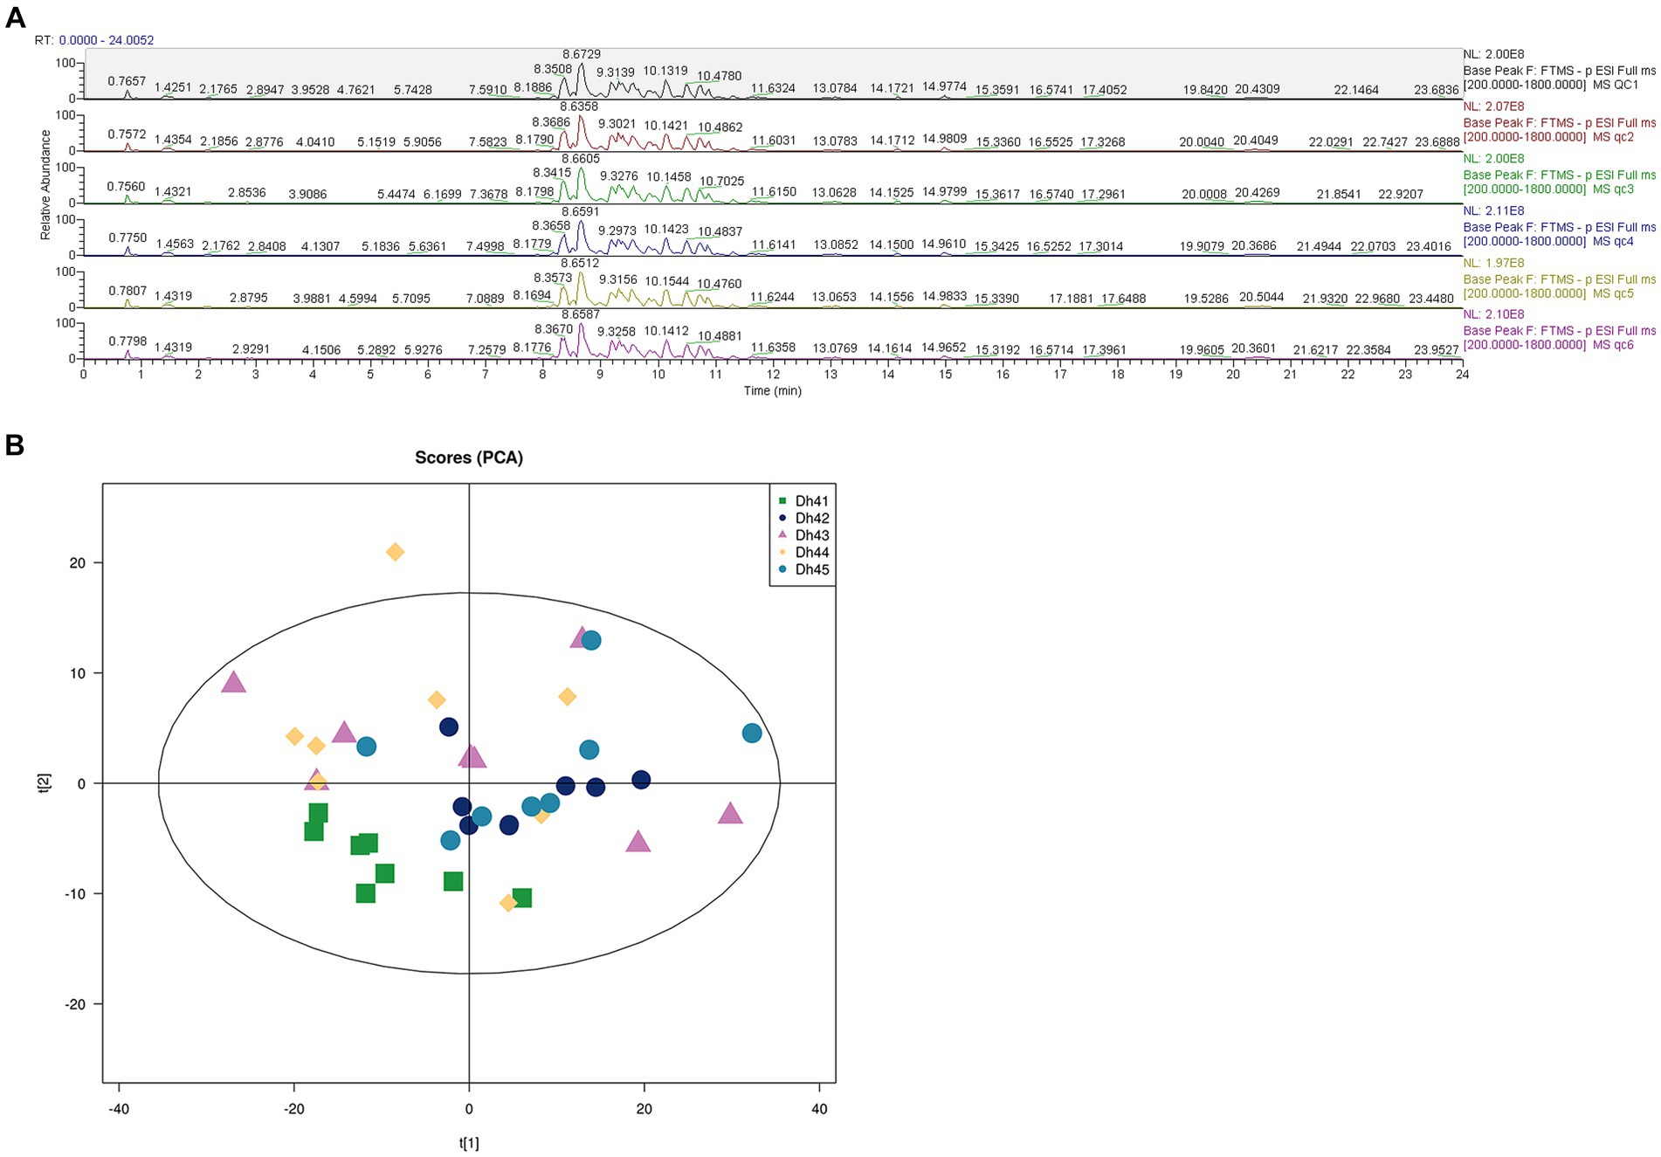
Task: Click the 'NL: 2.11E8' intensity label
Action: point(1494,210)
